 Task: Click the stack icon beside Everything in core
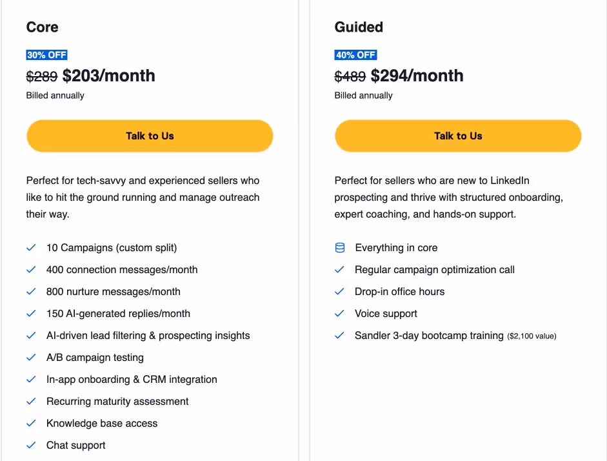[340, 248]
